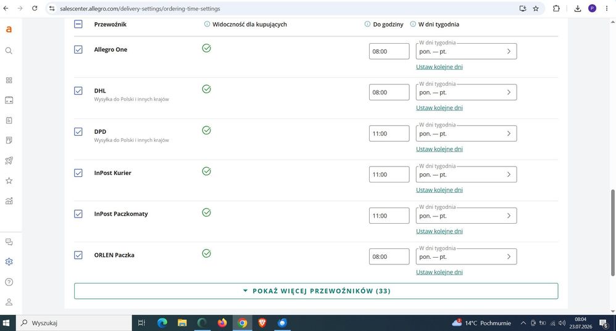Open the dashboard grid icon in sidebar

click(9, 80)
